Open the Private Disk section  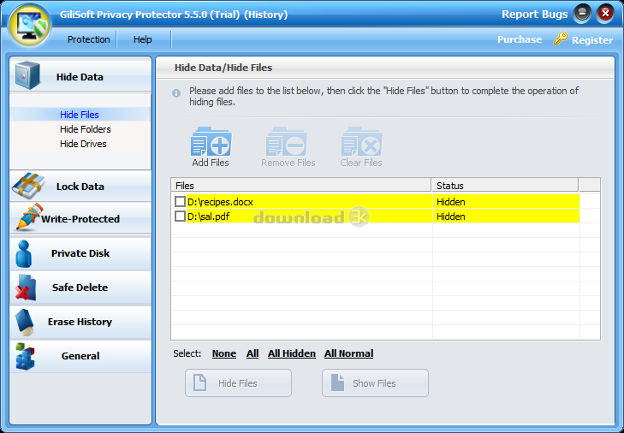click(80, 253)
